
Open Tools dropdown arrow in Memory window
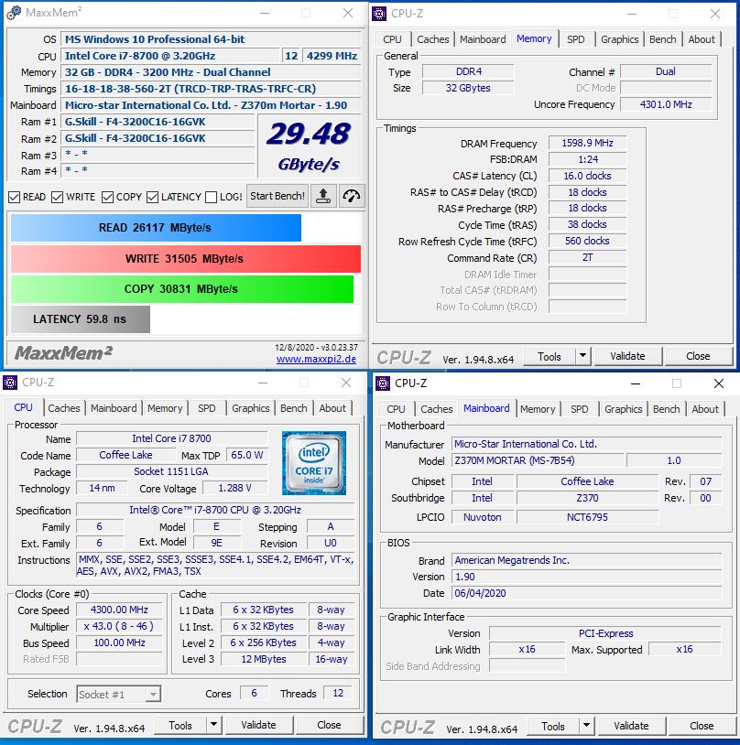click(582, 356)
